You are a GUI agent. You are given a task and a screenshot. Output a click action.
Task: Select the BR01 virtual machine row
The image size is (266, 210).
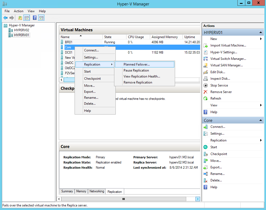pos(130,42)
